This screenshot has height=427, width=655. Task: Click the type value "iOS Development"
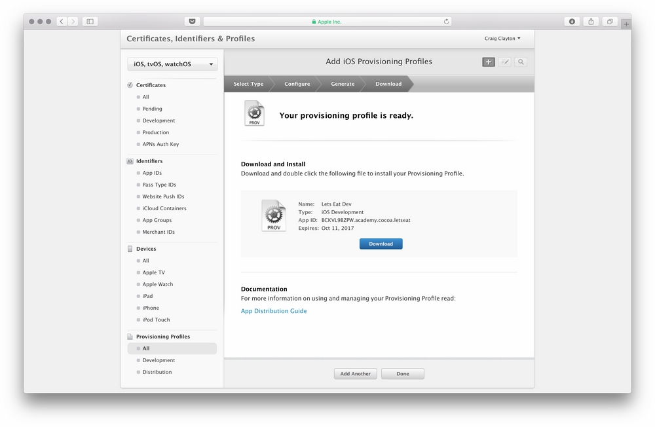(343, 212)
